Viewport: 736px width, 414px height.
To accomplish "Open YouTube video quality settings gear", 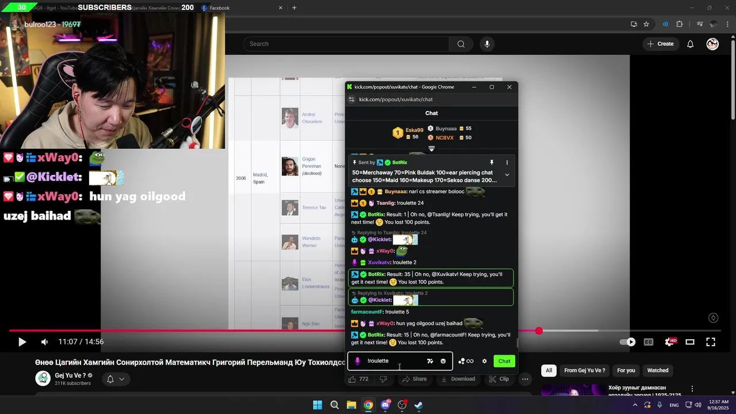I will pos(669,342).
